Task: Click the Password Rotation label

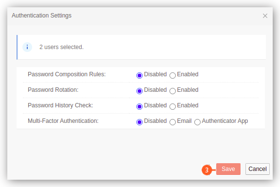Action: pos(53,90)
